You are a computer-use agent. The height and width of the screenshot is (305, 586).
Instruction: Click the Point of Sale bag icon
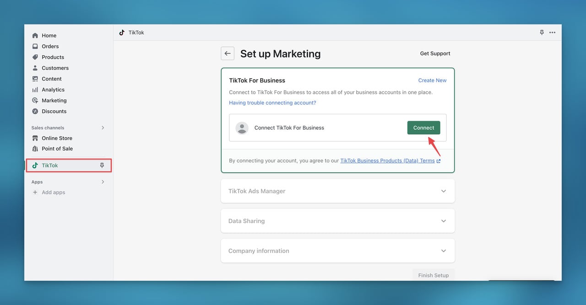(x=35, y=149)
